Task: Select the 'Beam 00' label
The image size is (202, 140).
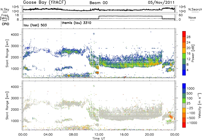Action: (x=98, y=3)
